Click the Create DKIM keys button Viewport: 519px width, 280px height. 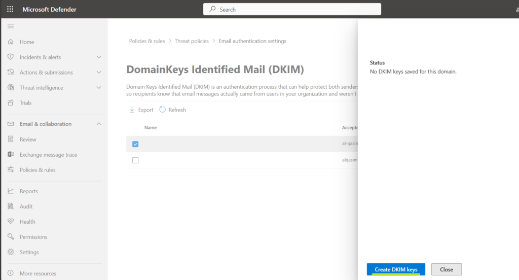tap(396, 269)
